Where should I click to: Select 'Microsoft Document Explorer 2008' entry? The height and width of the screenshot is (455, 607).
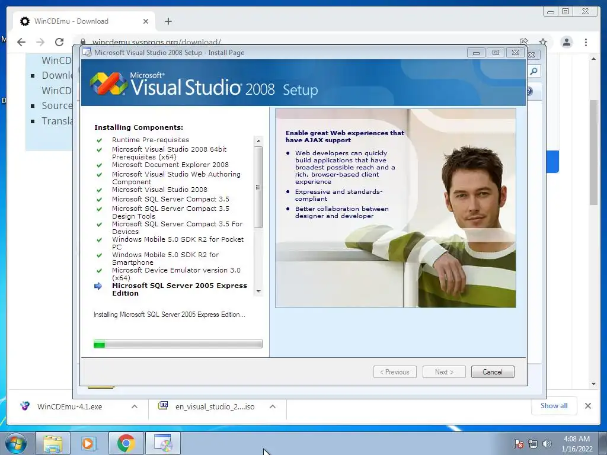[170, 165]
